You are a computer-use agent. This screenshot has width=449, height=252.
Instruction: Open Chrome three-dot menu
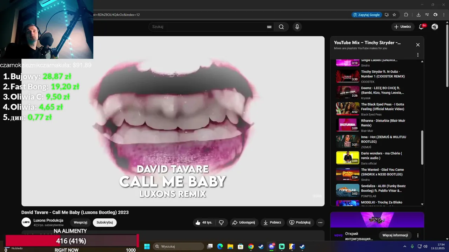point(444,15)
